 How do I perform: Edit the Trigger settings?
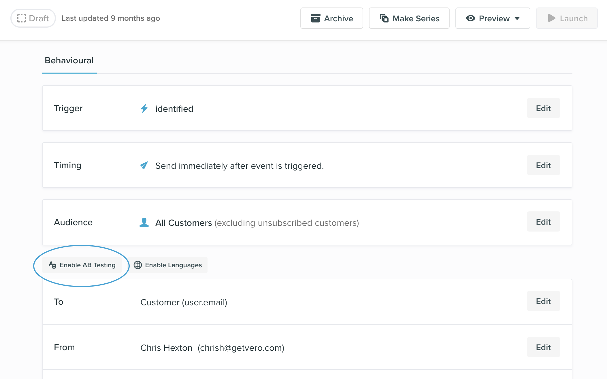point(543,108)
